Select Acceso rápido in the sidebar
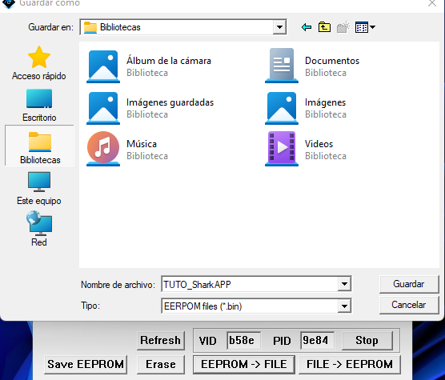Image resolution: width=445 pixels, height=380 pixels. (39, 63)
